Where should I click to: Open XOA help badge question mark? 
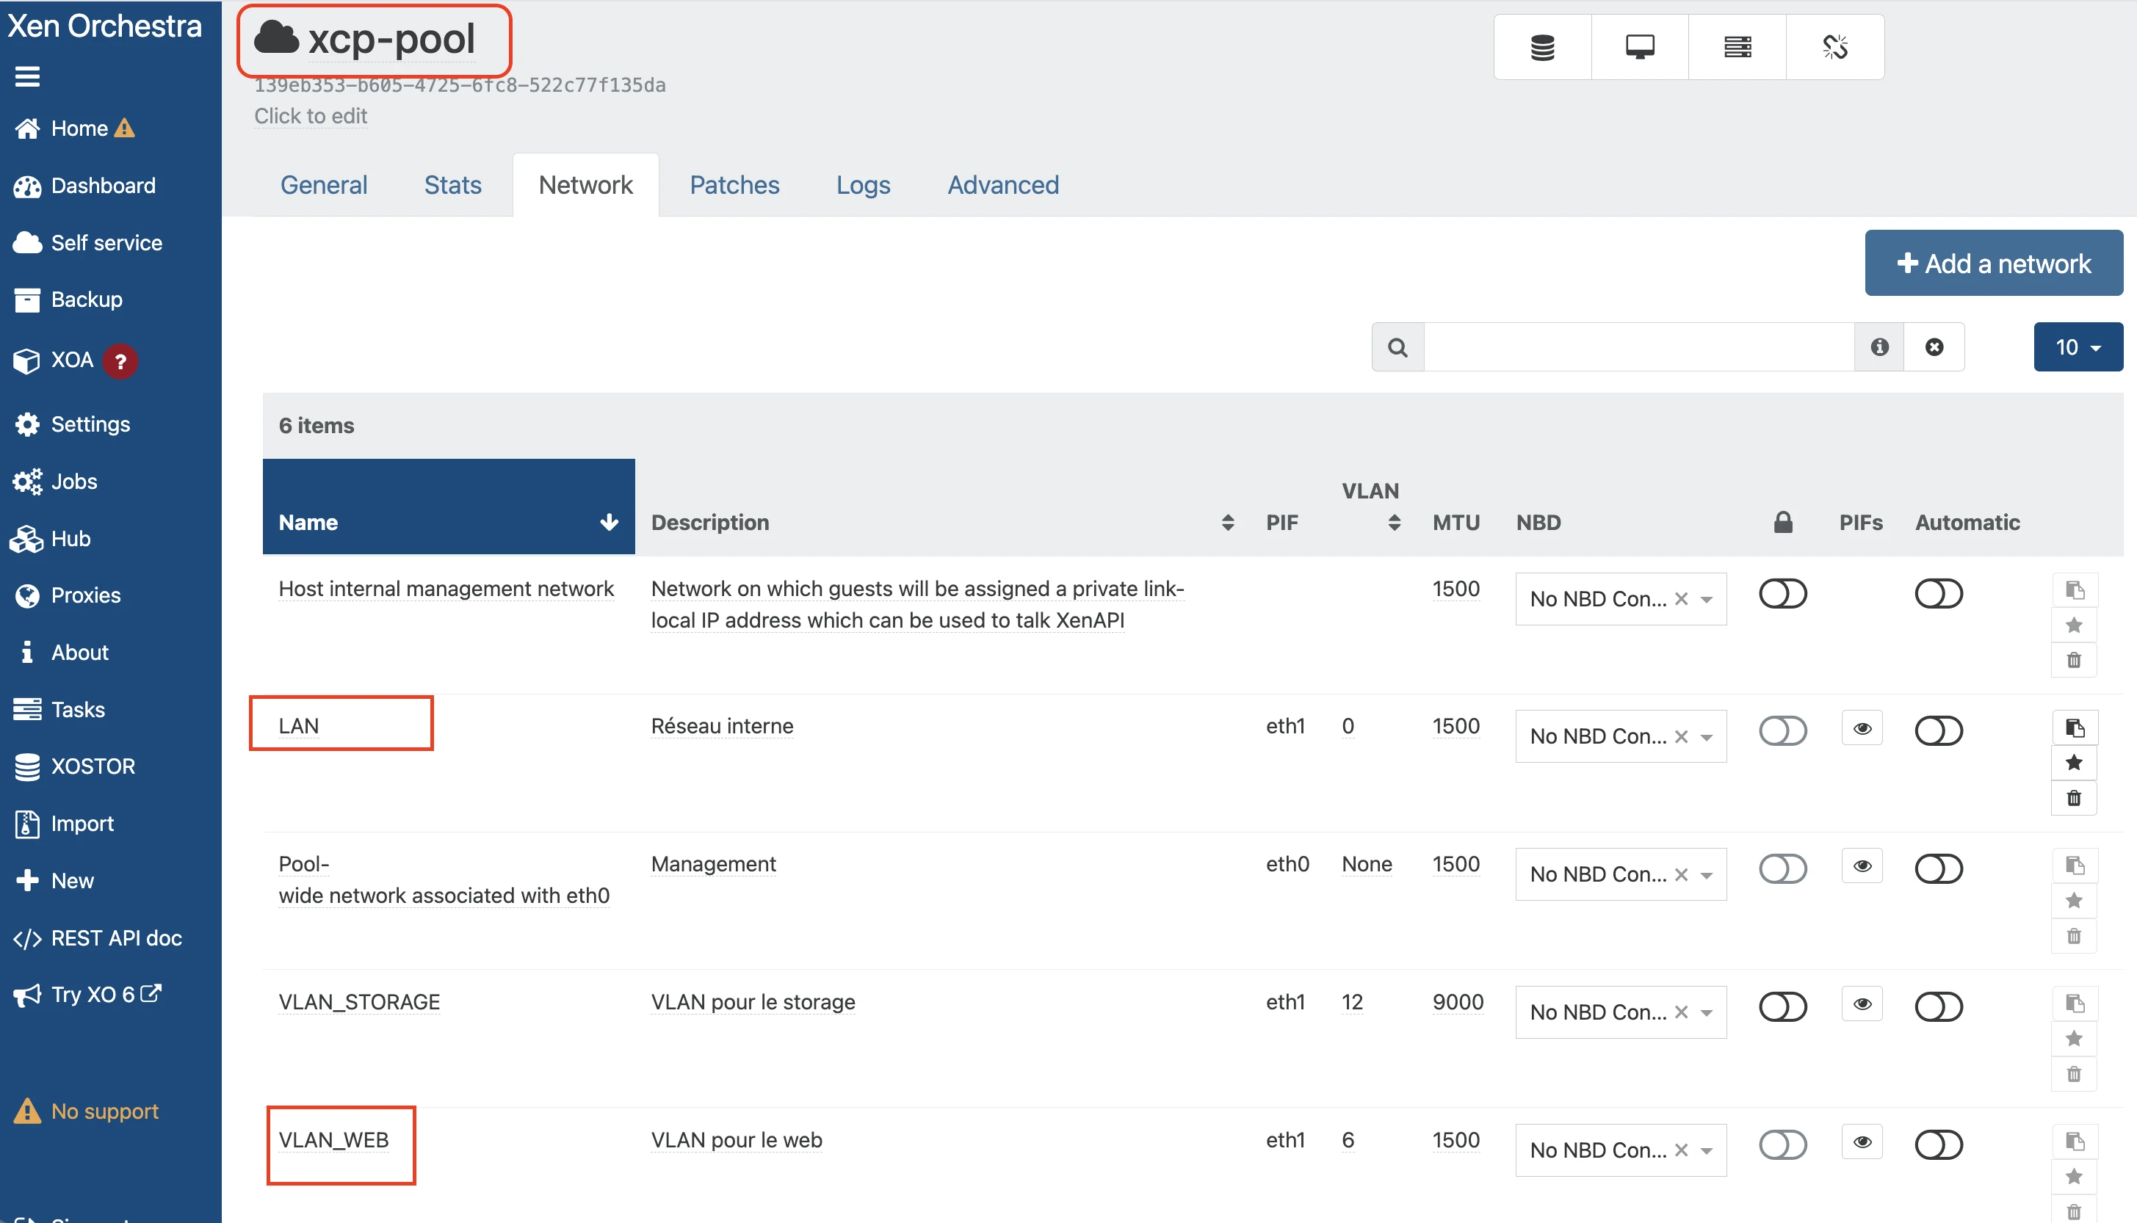[120, 361]
